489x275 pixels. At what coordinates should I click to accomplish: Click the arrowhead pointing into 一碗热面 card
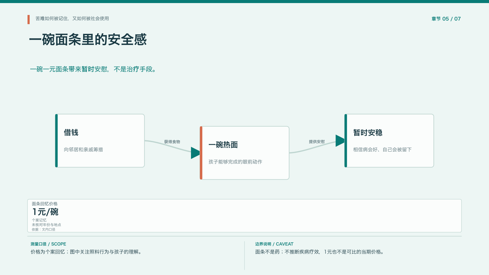point(195,153)
